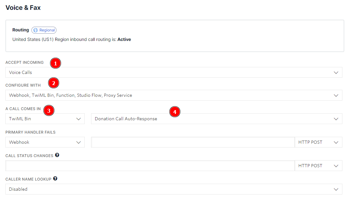The width and height of the screenshot is (350, 198).
Task: Click the Primary Handler Fails URL field
Action: (193, 142)
